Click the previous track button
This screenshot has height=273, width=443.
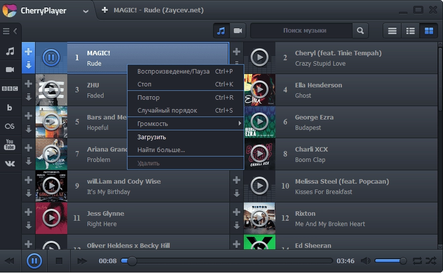coord(9,261)
